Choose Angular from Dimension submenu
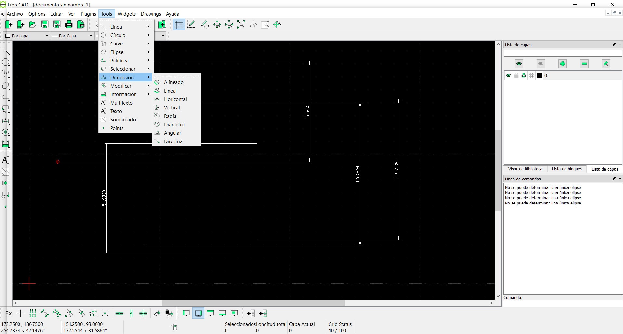 coord(172,133)
